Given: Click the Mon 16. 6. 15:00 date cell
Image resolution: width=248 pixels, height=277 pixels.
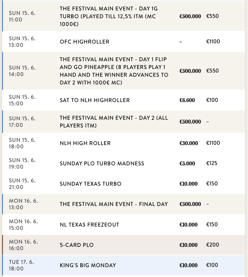Looking at the screenshot, I should point(23,224).
